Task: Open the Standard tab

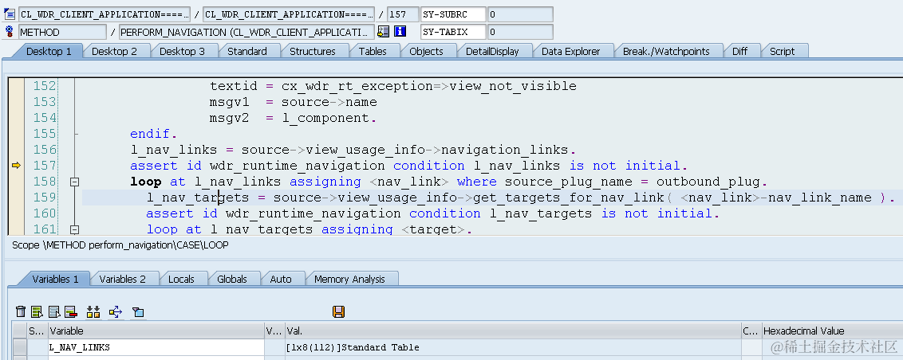Action: click(247, 51)
